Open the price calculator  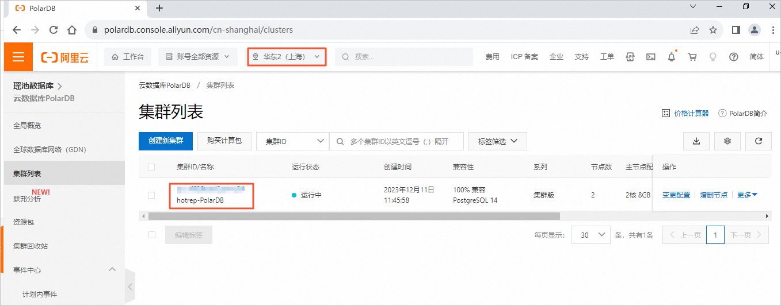tap(685, 114)
